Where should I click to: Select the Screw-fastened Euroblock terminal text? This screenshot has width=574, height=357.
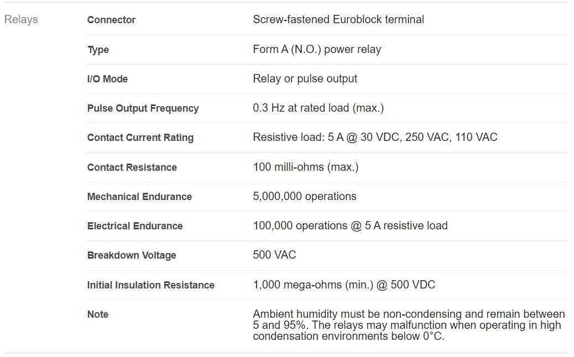[x=338, y=19]
